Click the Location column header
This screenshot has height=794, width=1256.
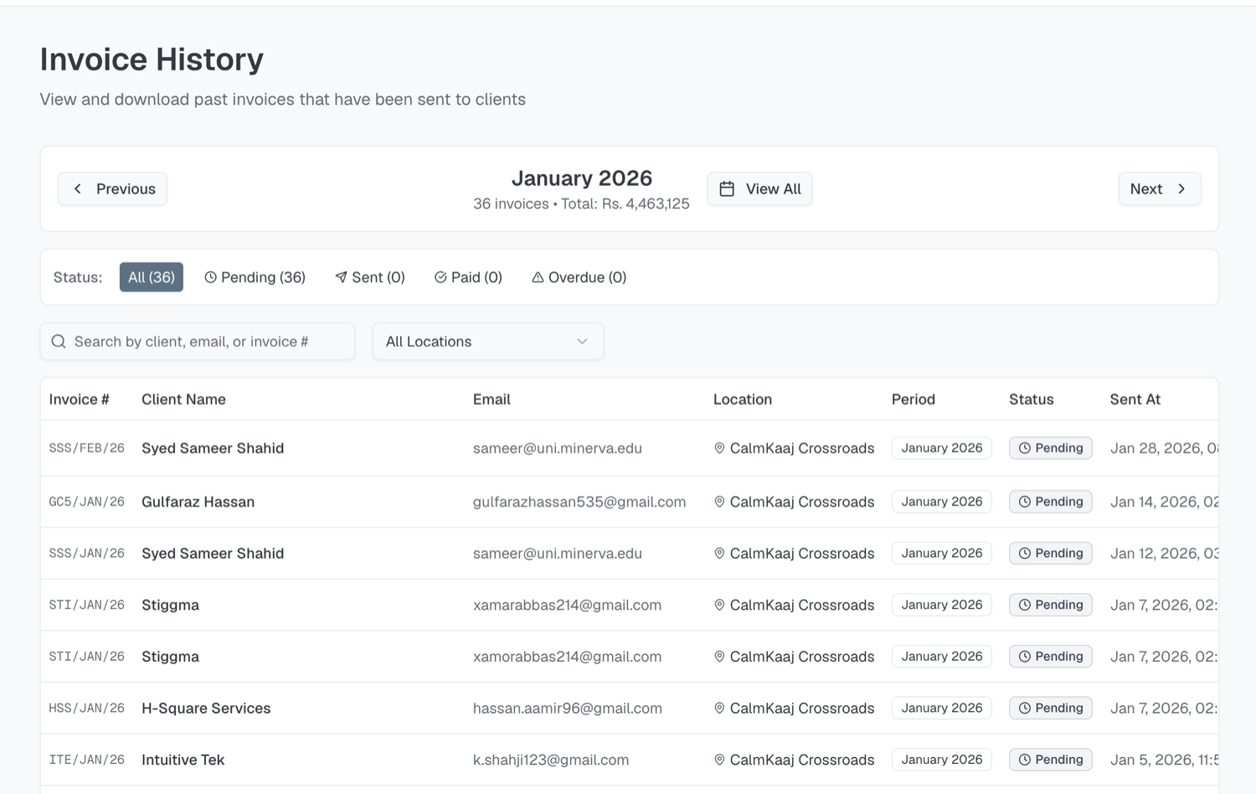743,400
